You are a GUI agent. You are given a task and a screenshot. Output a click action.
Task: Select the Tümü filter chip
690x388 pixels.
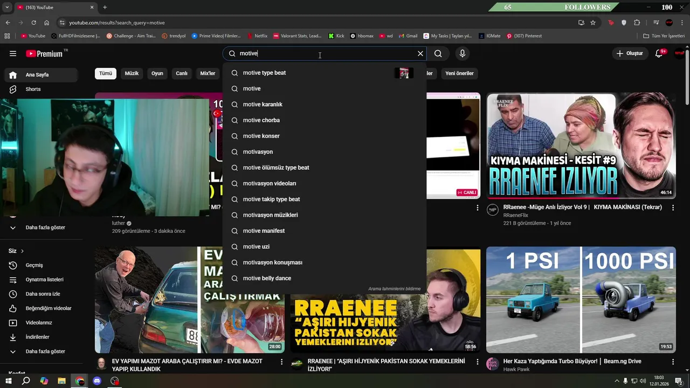(106, 73)
